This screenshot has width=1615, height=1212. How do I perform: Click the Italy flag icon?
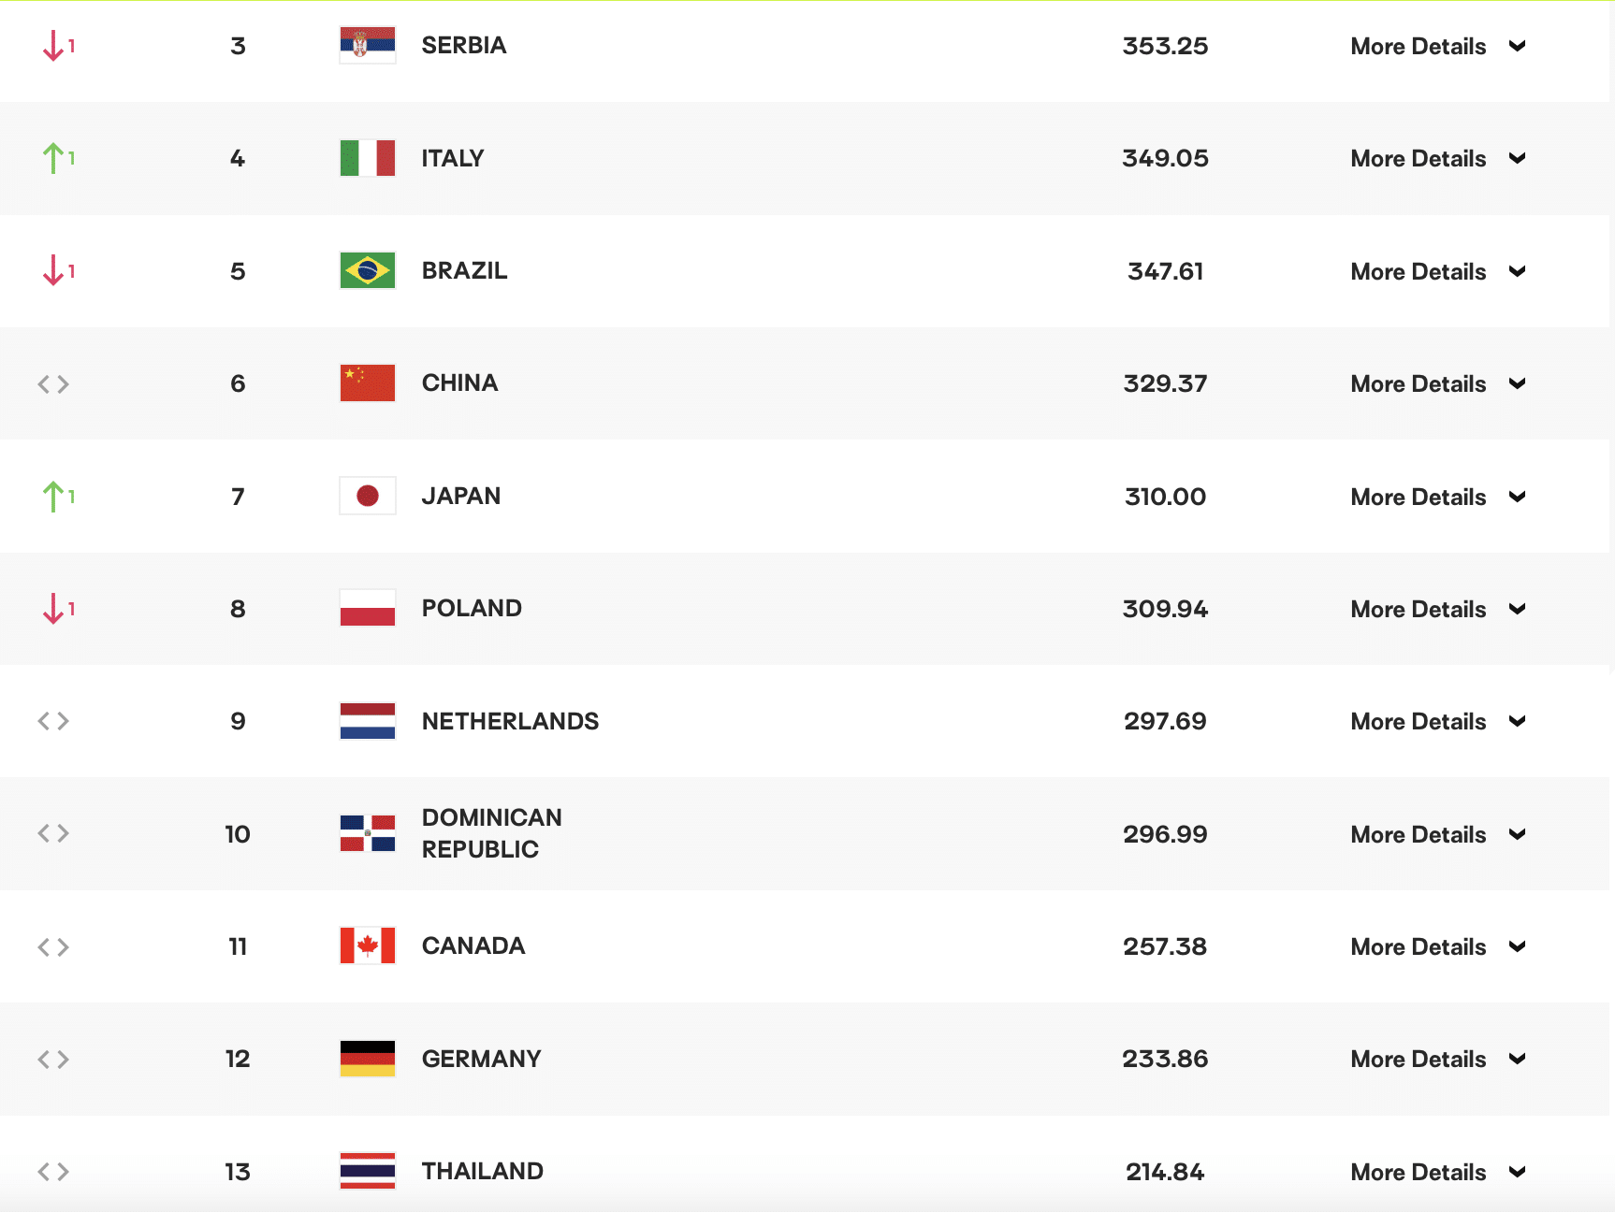tap(368, 158)
